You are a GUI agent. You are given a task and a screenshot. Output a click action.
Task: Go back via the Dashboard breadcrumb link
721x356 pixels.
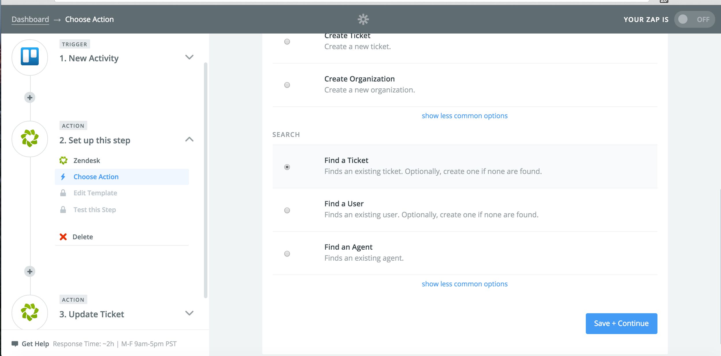[x=30, y=19]
